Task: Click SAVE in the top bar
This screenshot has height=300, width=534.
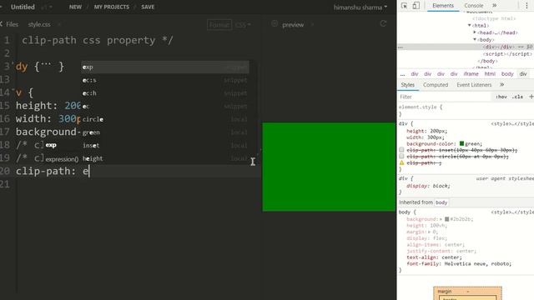Action: tap(148, 7)
